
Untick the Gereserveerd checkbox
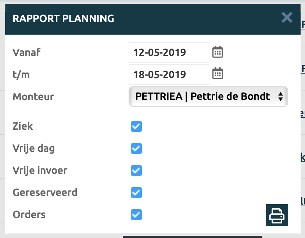pos(136,193)
